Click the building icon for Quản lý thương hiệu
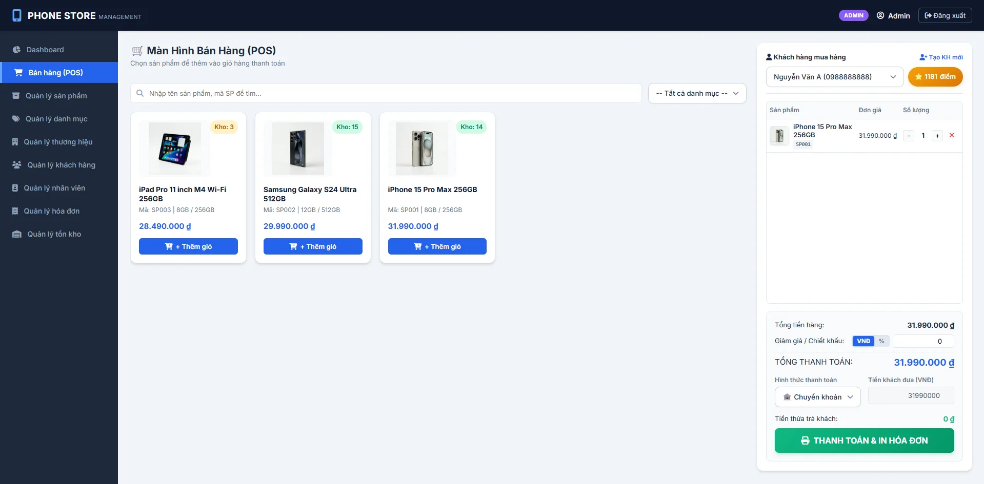This screenshot has width=984, height=484. point(15,142)
